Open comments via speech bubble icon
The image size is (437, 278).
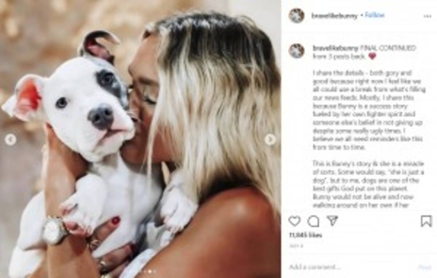tap(313, 221)
